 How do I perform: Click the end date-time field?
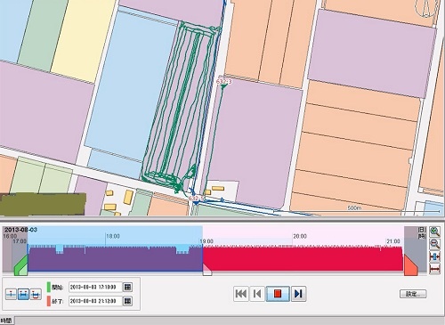point(95,301)
